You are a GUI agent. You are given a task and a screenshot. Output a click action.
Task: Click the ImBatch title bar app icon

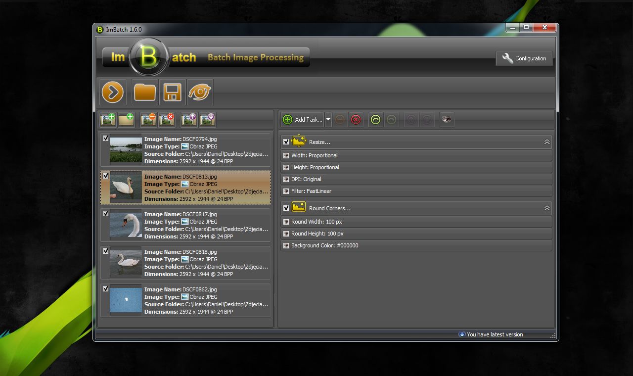click(100, 29)
